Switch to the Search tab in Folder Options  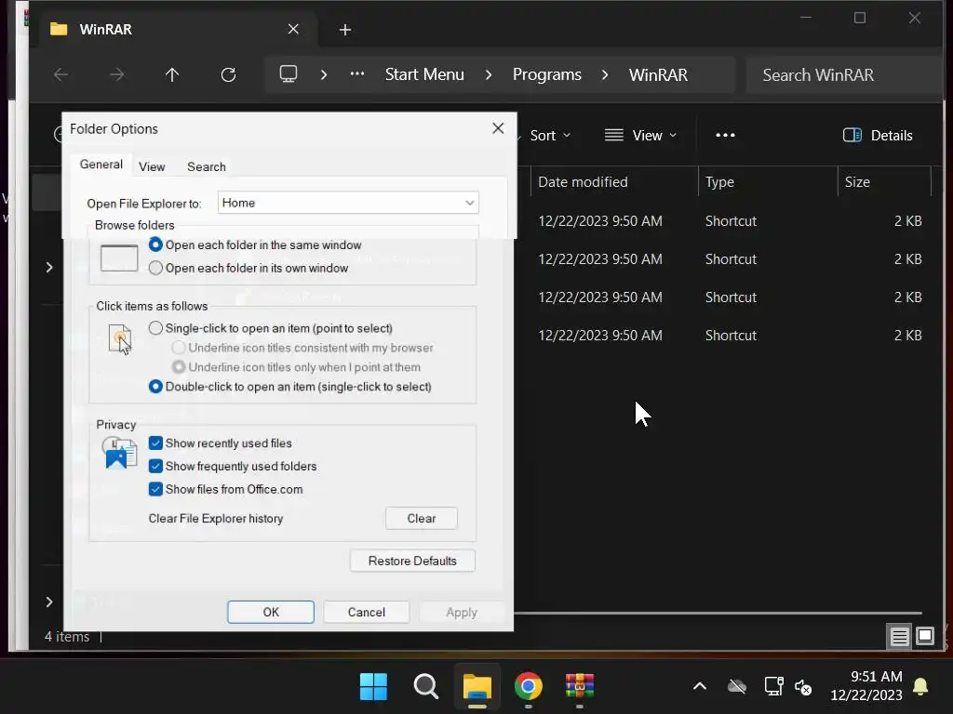[206, 166]
